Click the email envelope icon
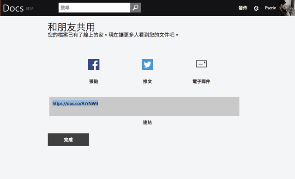 coord(201,64)
